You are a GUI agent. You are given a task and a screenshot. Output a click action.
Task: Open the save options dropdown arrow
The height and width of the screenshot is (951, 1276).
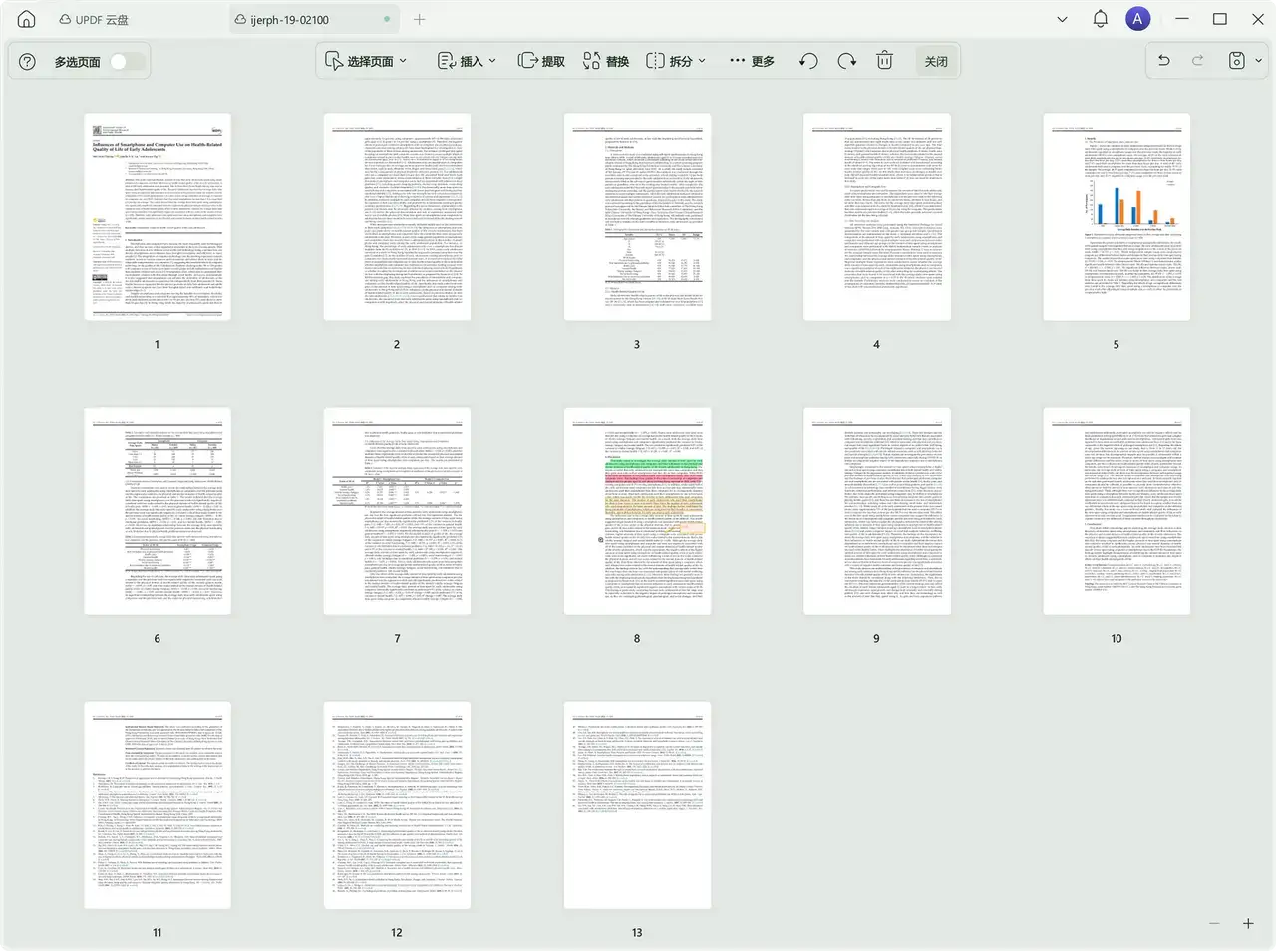coord(1258,61)
